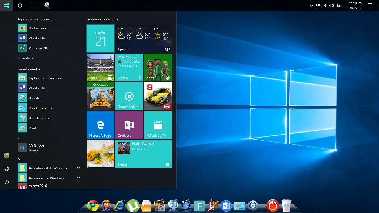The width and height of the screenshot is (379, 213).
Task: Click the user account avatar
Action: tap(7, 155)
